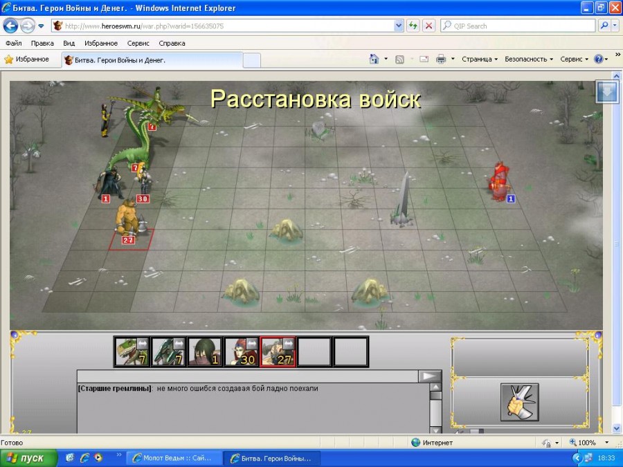Click the chat log scroll up arrow
The width and height of the screenshot is (623, 467).
(436, 387)
